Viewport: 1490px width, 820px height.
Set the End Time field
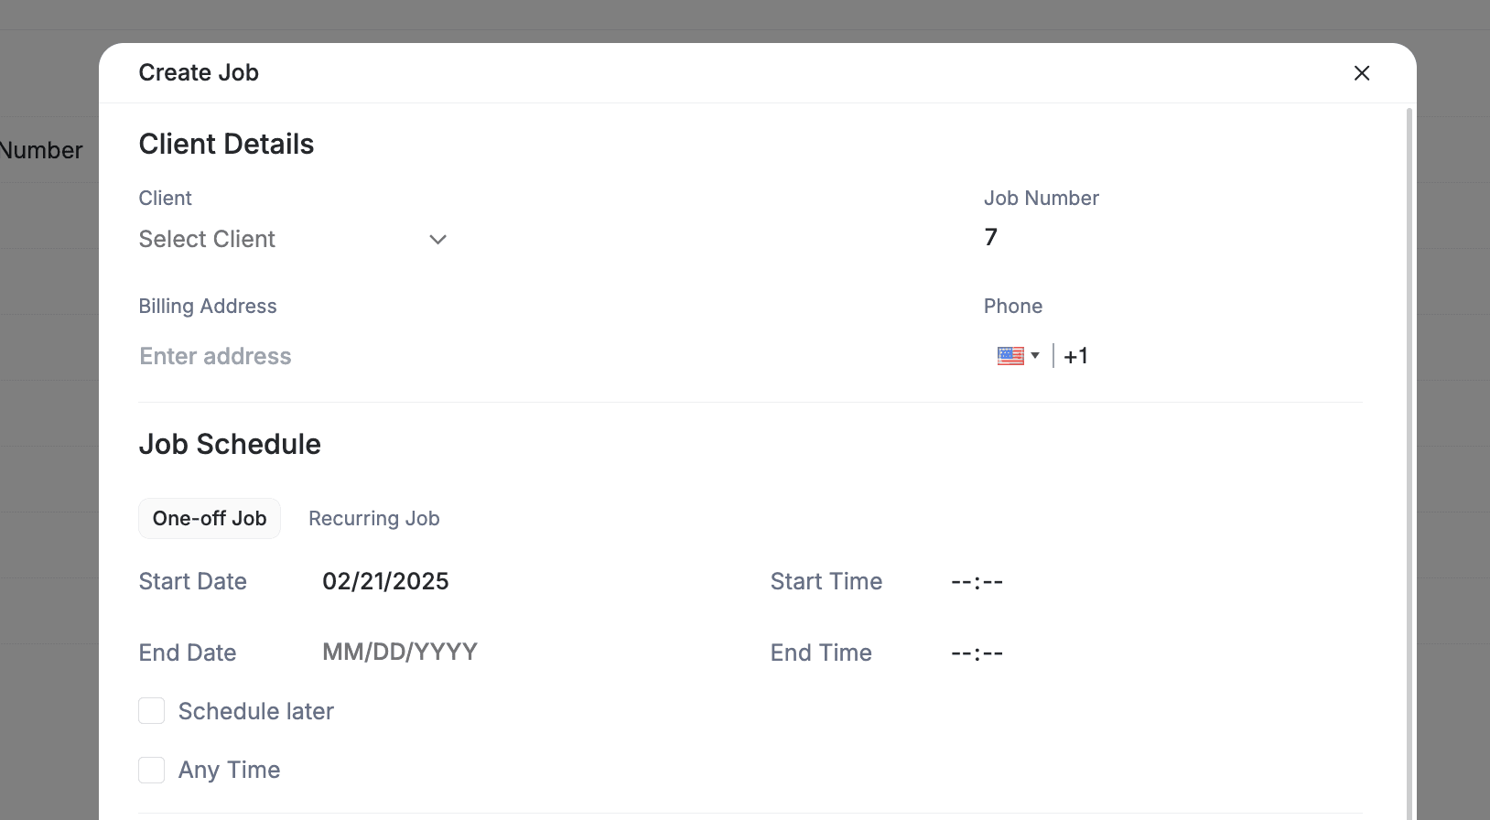977,653
